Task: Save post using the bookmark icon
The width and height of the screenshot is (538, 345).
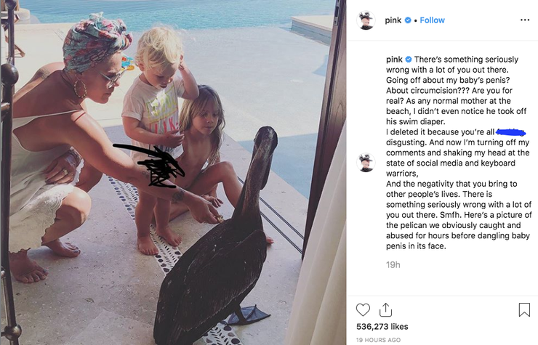Action: [524, 309]
